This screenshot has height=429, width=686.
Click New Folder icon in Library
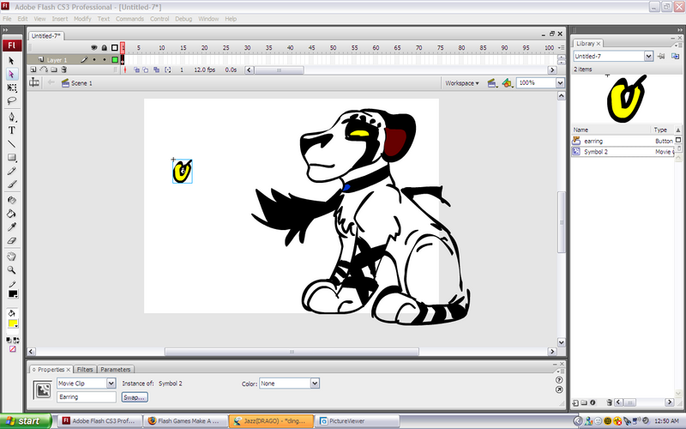click(x=584, y=402)
